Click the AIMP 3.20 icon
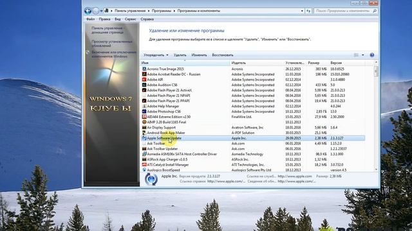Image resolution: width=412 pixels, height=231 pixels. [x=144, y=122]
